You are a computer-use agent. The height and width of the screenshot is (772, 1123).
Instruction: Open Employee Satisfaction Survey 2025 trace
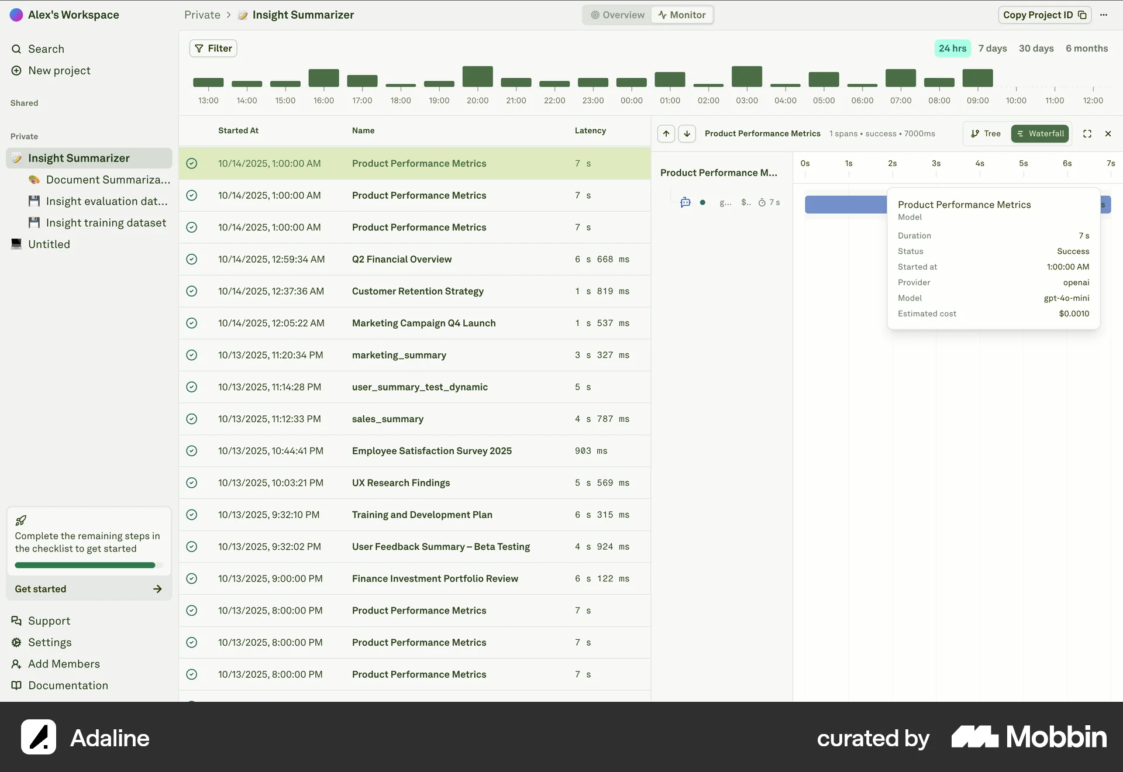[x=415, y=451]
